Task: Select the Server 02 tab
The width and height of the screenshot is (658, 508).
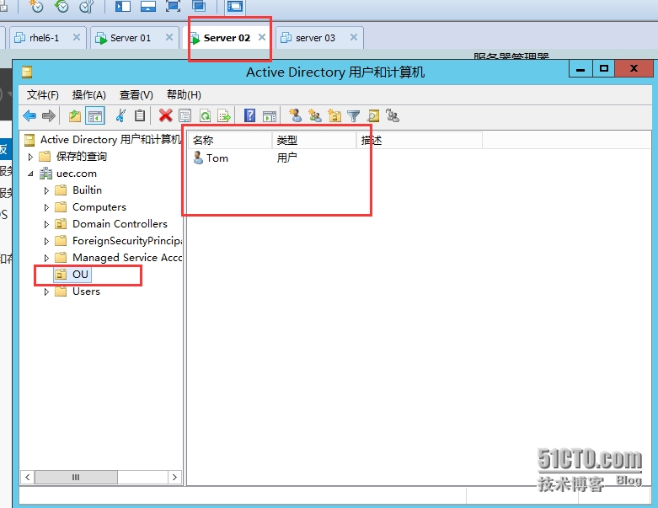Action: coord(227,38)
